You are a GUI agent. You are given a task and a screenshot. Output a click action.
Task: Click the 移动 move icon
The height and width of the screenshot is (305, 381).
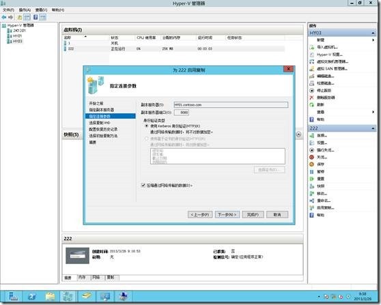tap(312, 194)
